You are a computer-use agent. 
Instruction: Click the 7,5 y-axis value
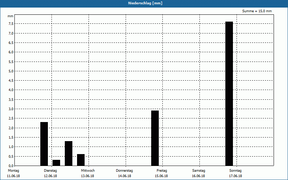coord(11,24)
